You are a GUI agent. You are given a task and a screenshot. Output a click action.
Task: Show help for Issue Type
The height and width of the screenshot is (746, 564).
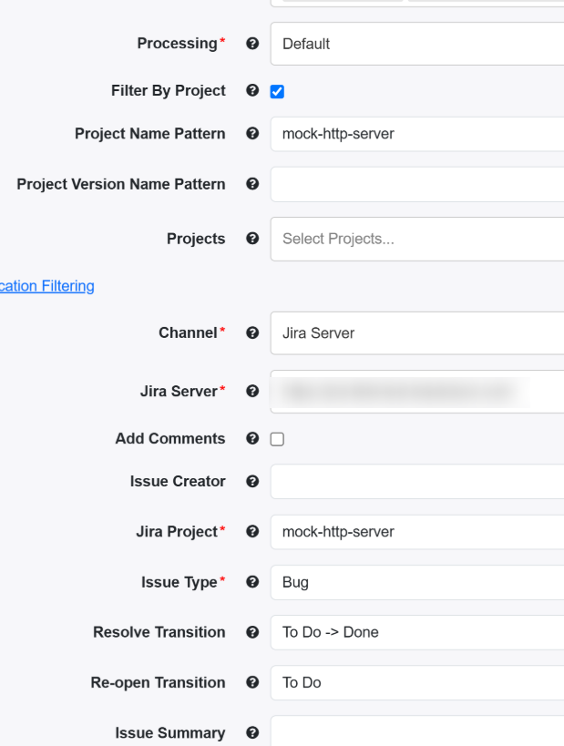click(x=252, y=581)
